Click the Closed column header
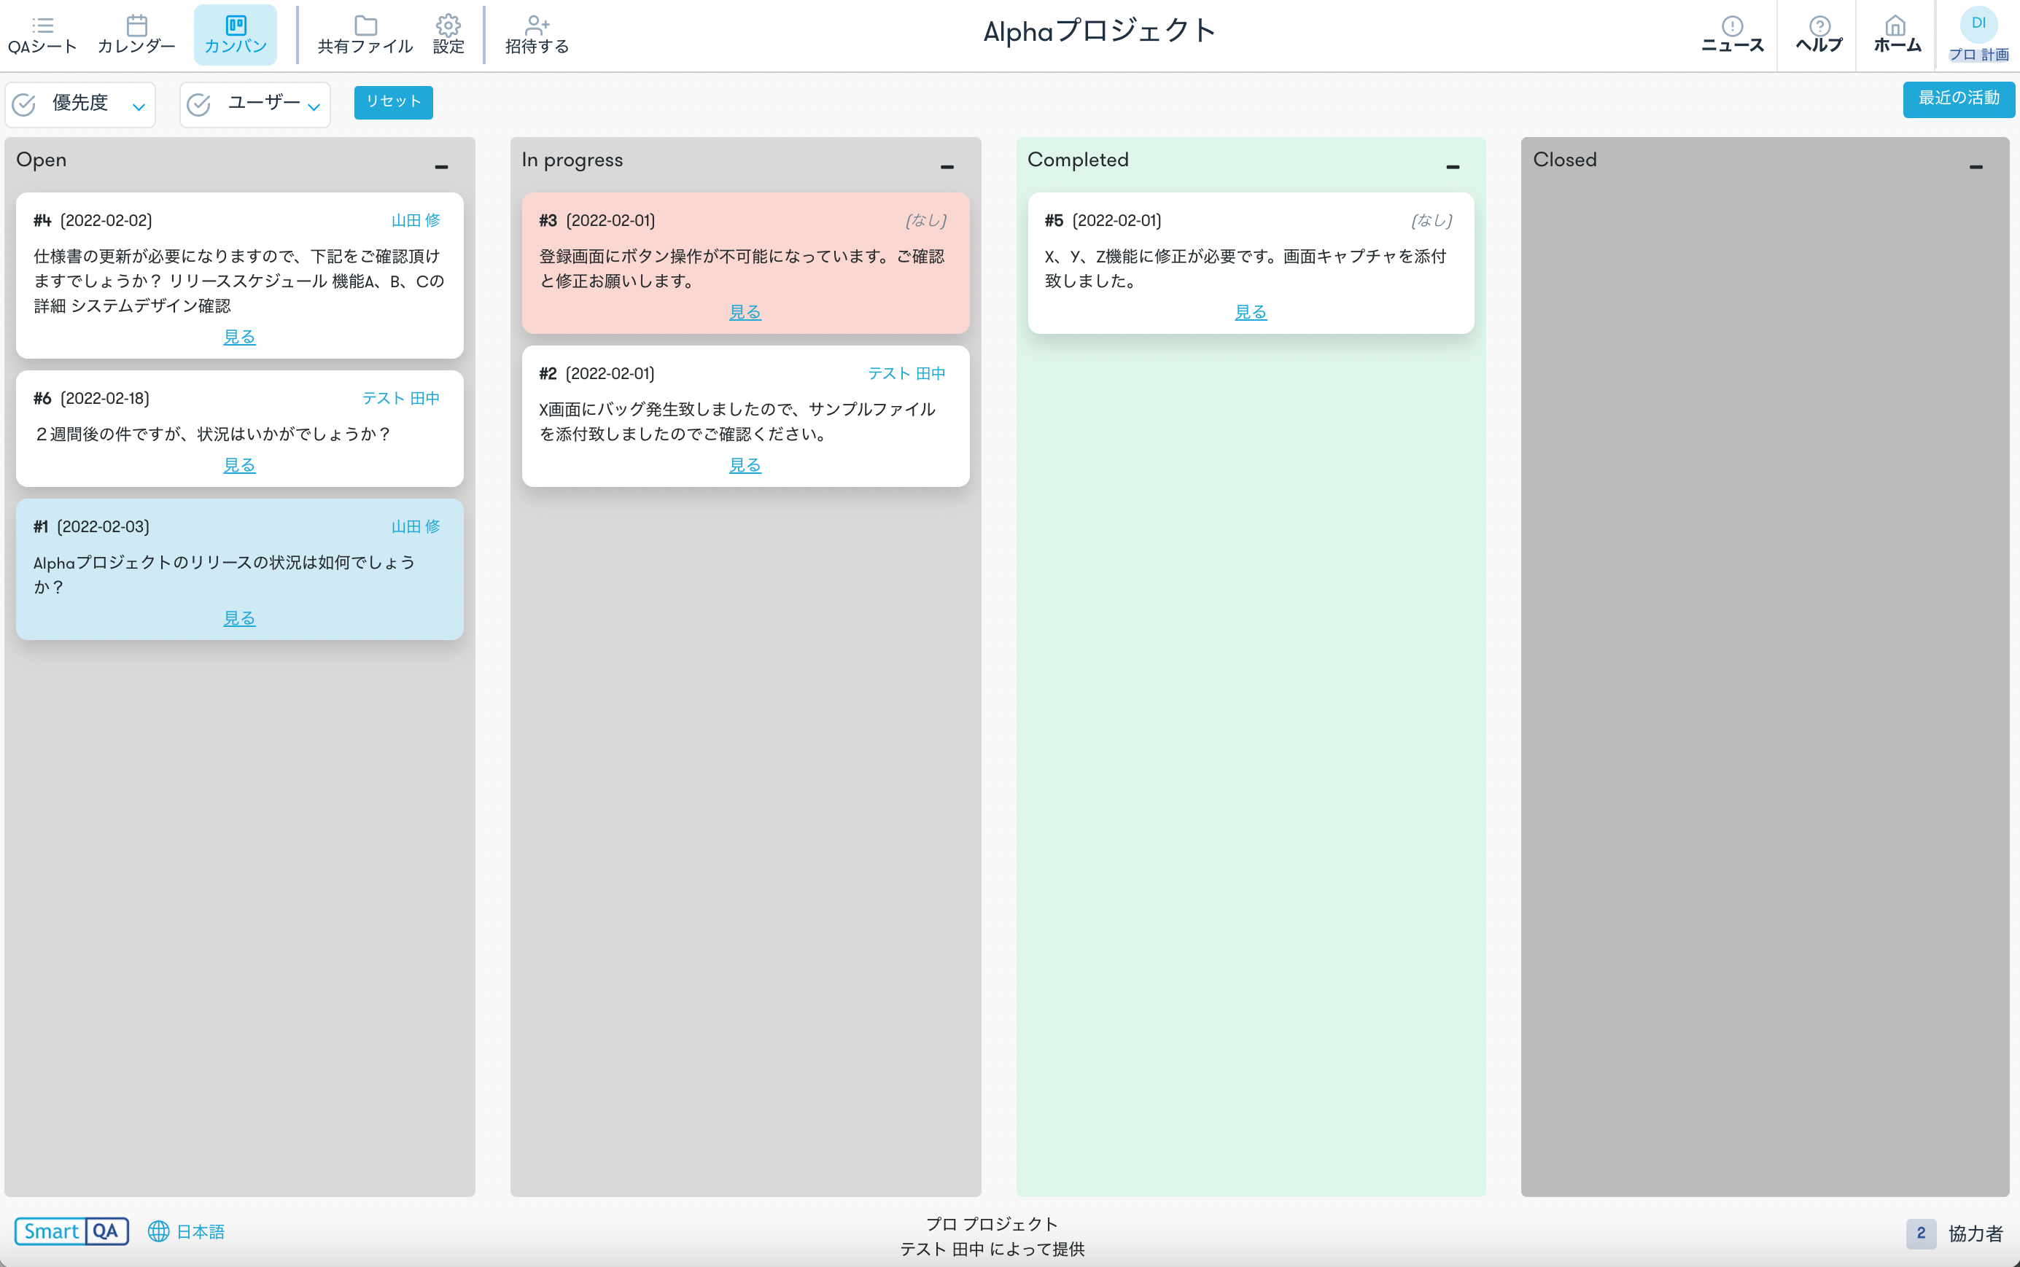 (x=1565, y=159)
